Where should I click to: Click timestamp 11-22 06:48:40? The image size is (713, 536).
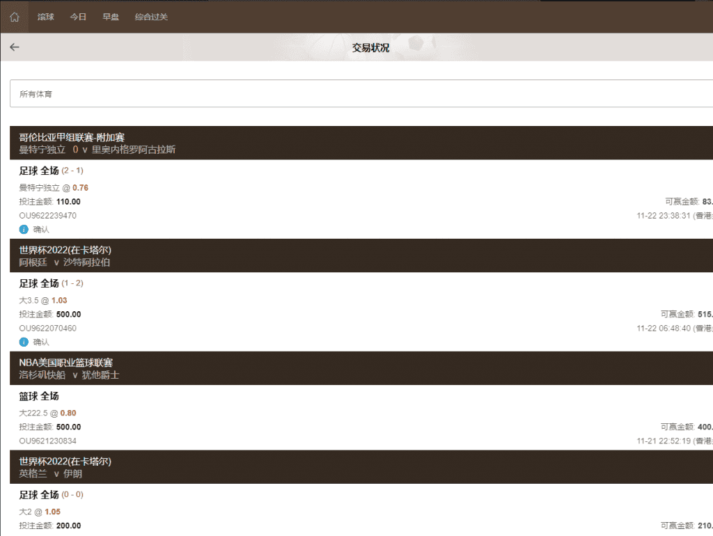click(664, 329)
